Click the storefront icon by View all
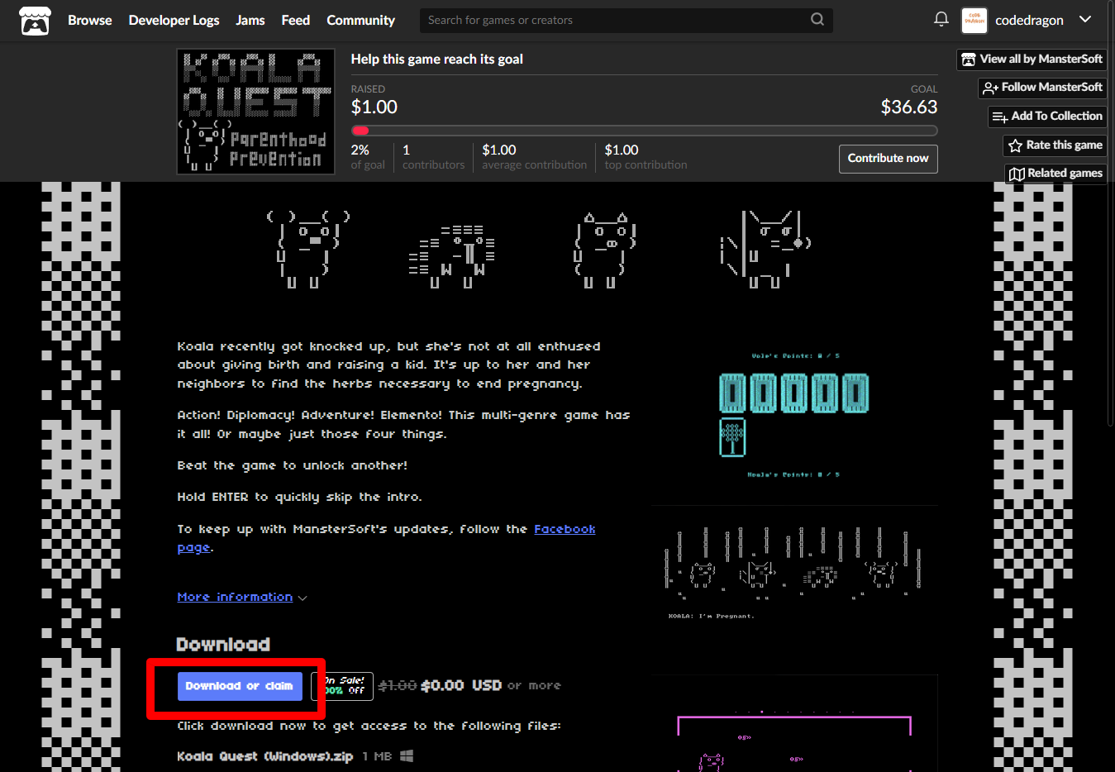 969,60
